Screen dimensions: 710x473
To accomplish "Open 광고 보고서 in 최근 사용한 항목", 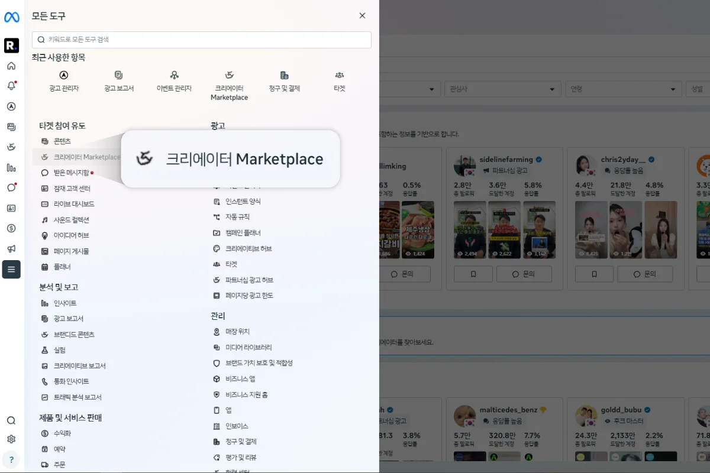I will pos(119,82).
